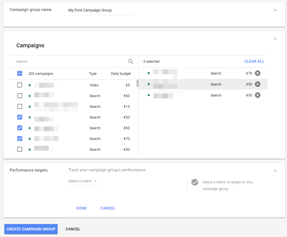Collapse the Campaigns section
Viewport: 287px width, 237px height.
click(275, 39)
